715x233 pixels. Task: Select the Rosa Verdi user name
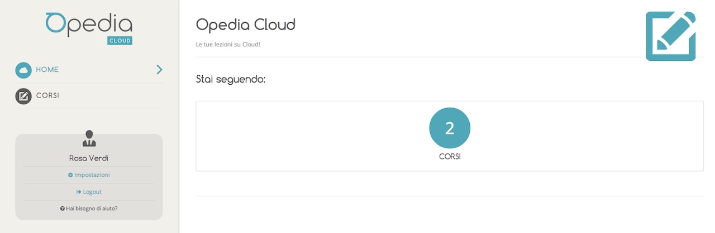[89, 158]
